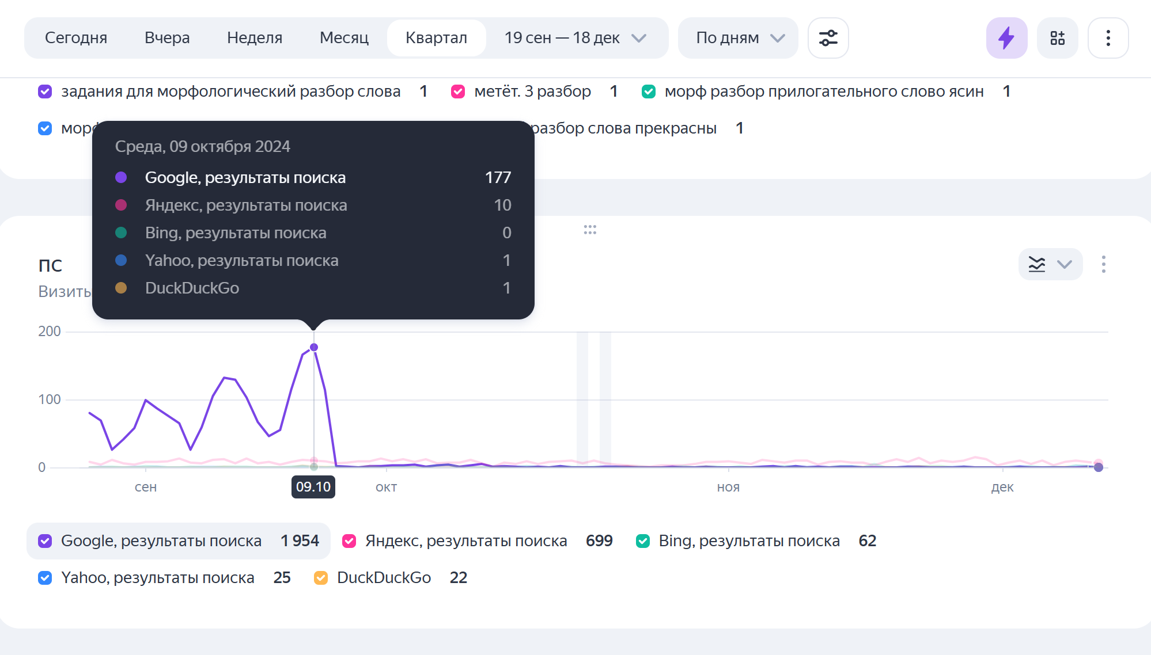The width and height of the screenshot is (1151, 655).
Task: Expand the chart type chevron dropdown
Action: (x=1064, y=264)
